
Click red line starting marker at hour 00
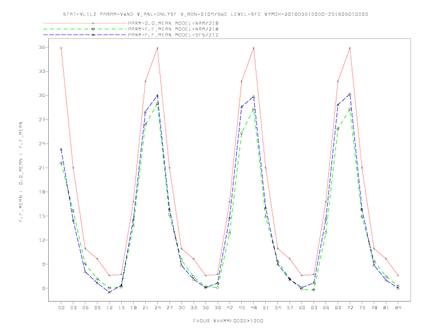(x=61, y=48)
